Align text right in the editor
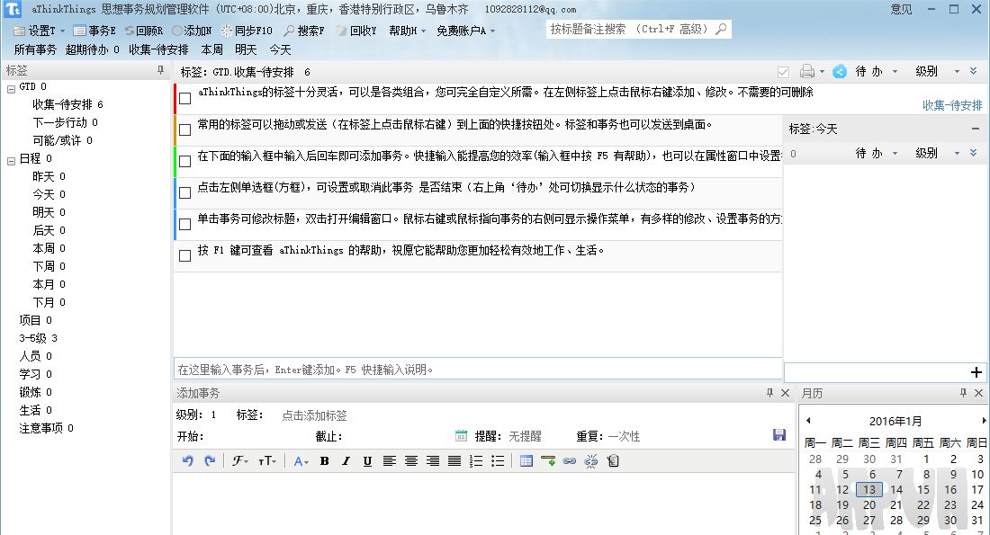This screenshot has width=990, height=535. (433, 461)
